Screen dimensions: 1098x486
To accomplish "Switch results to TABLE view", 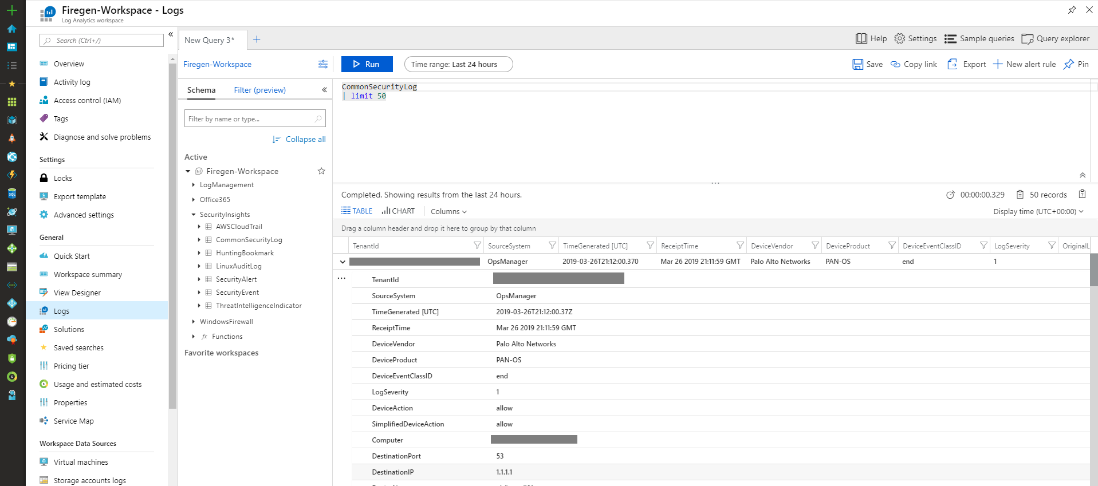I will [x=357, y=211].
